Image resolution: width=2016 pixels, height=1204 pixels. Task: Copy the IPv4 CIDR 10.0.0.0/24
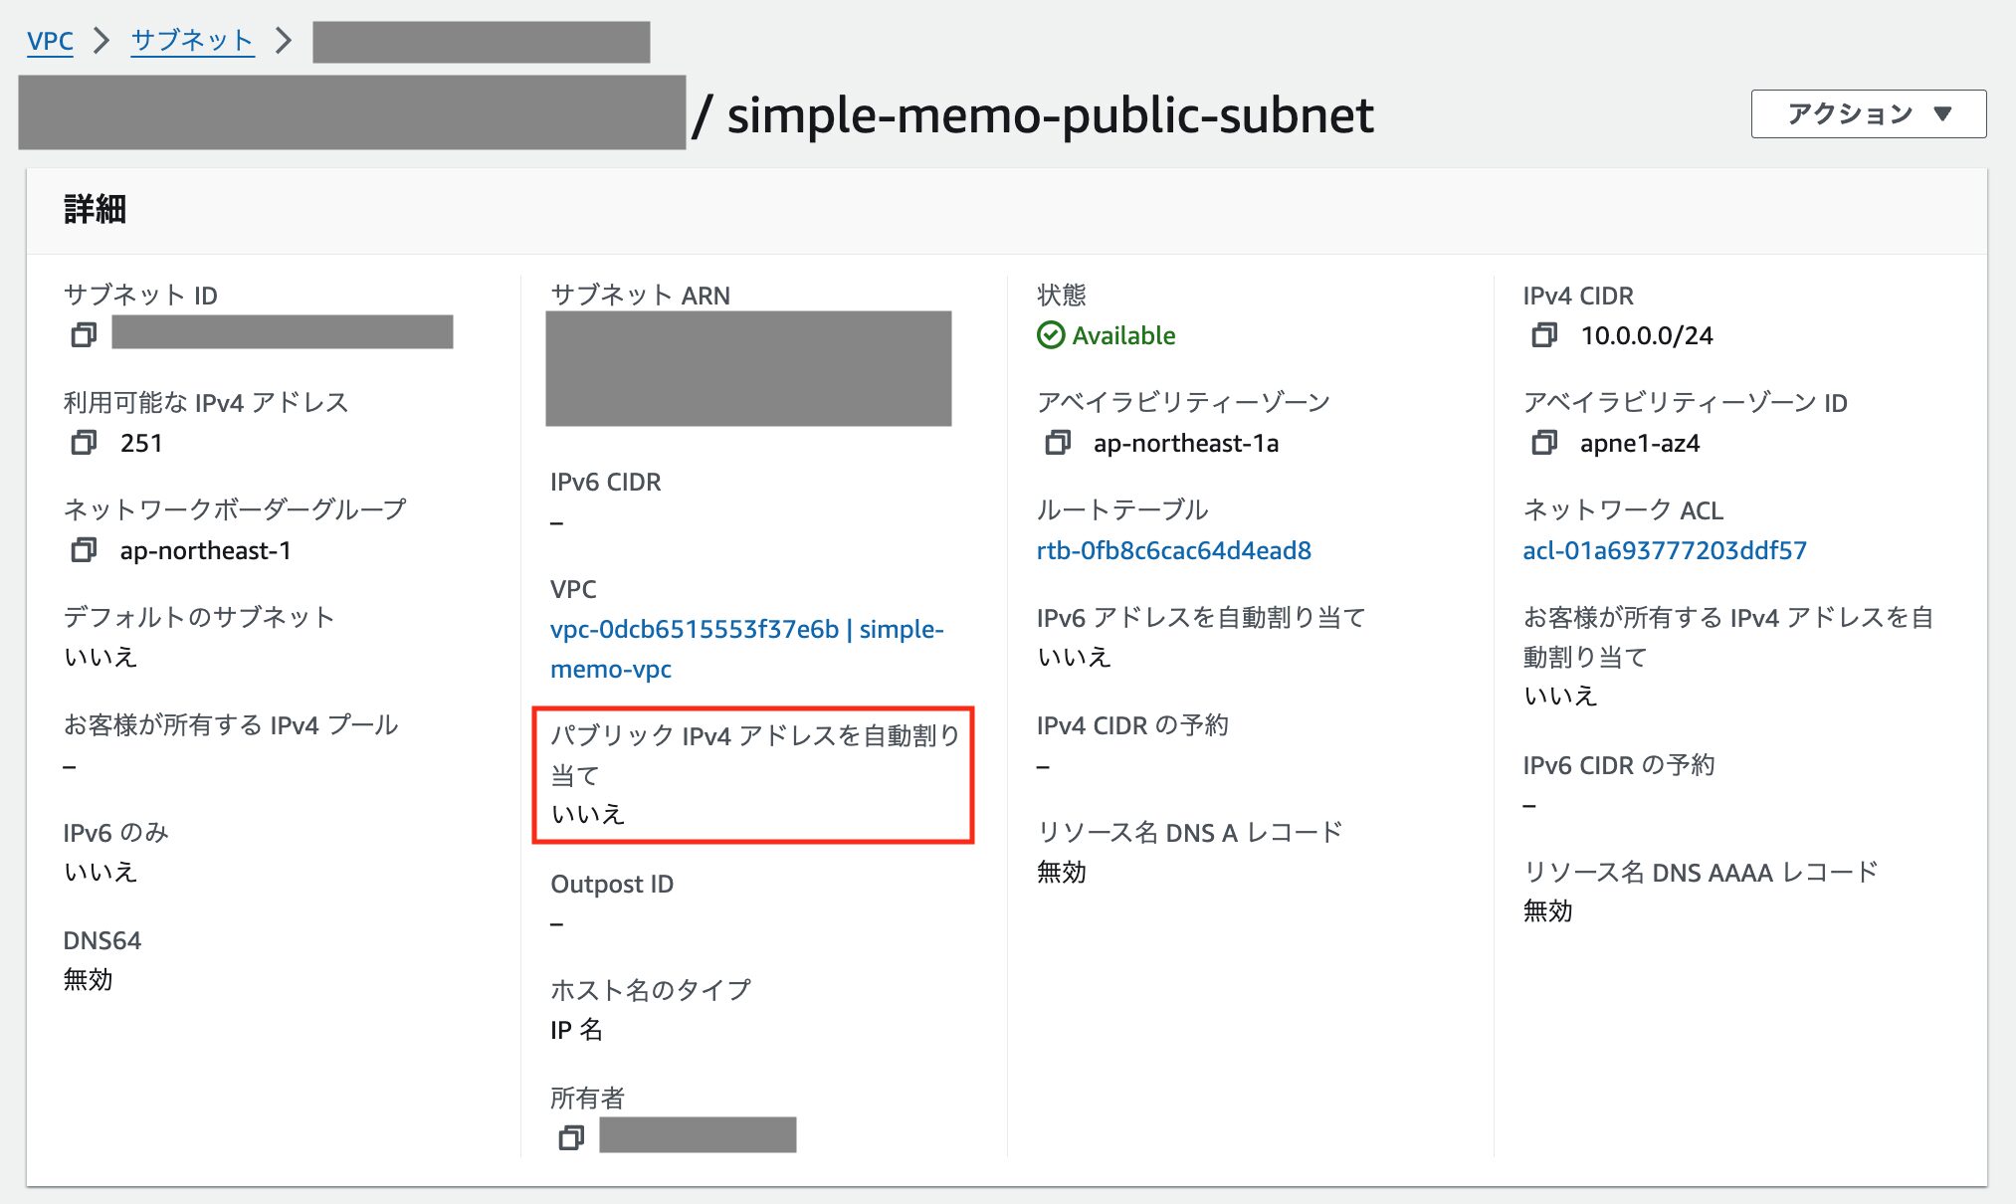(x=1545, y=335)
